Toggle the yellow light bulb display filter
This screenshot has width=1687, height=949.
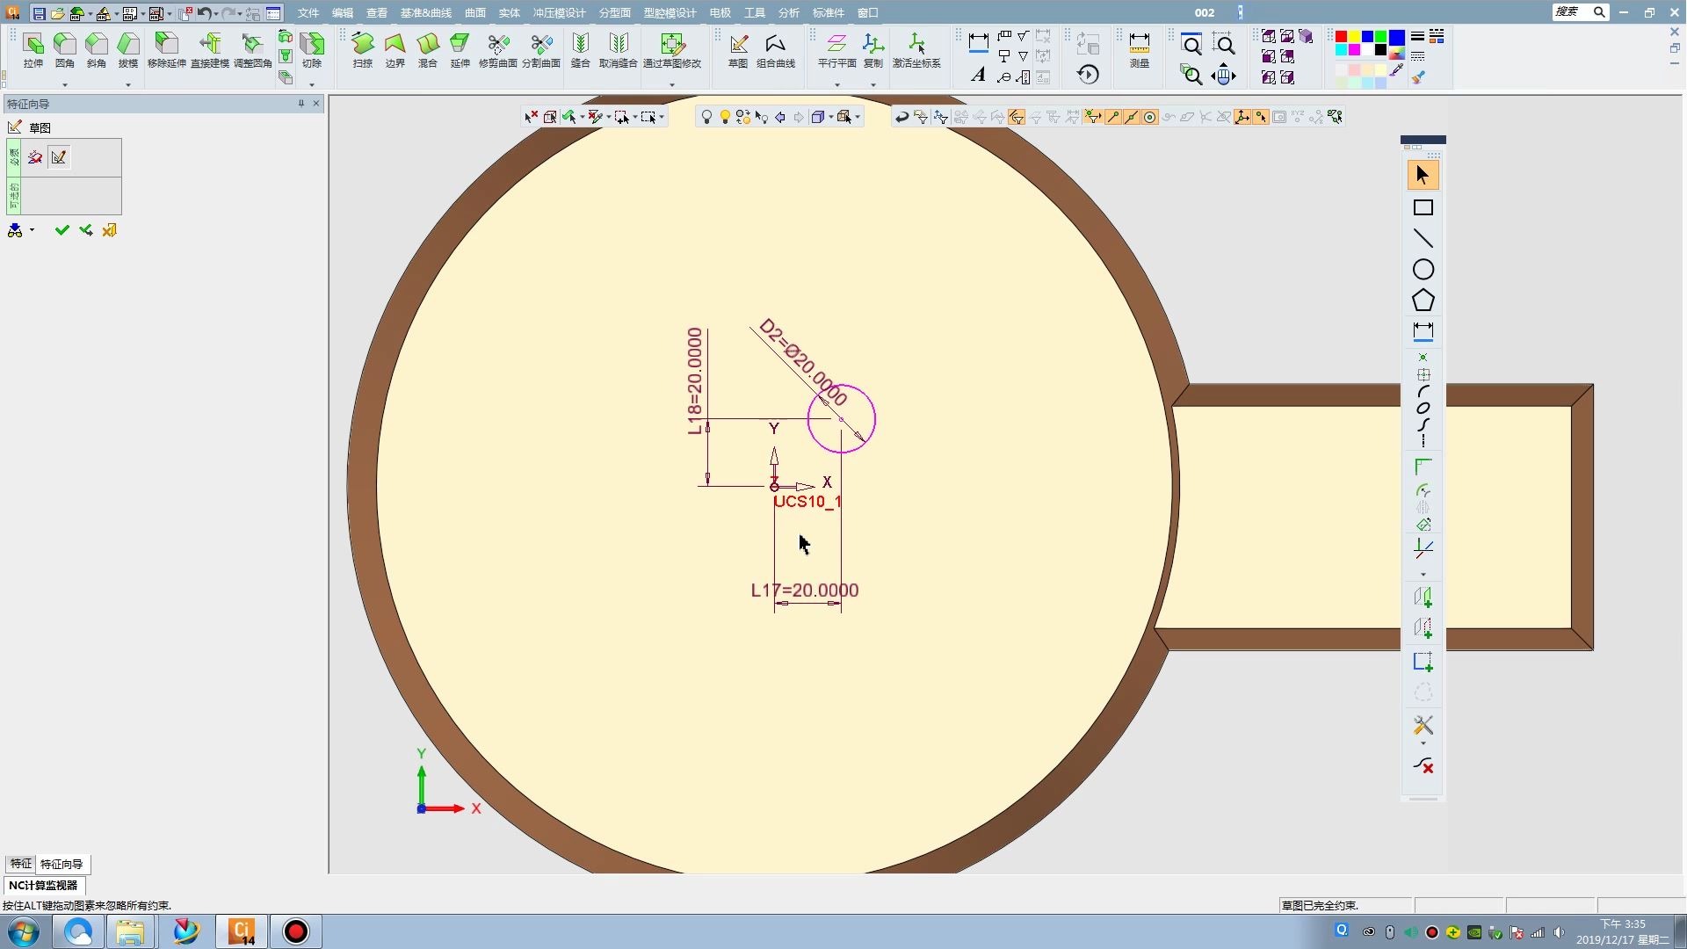(725, 117)
